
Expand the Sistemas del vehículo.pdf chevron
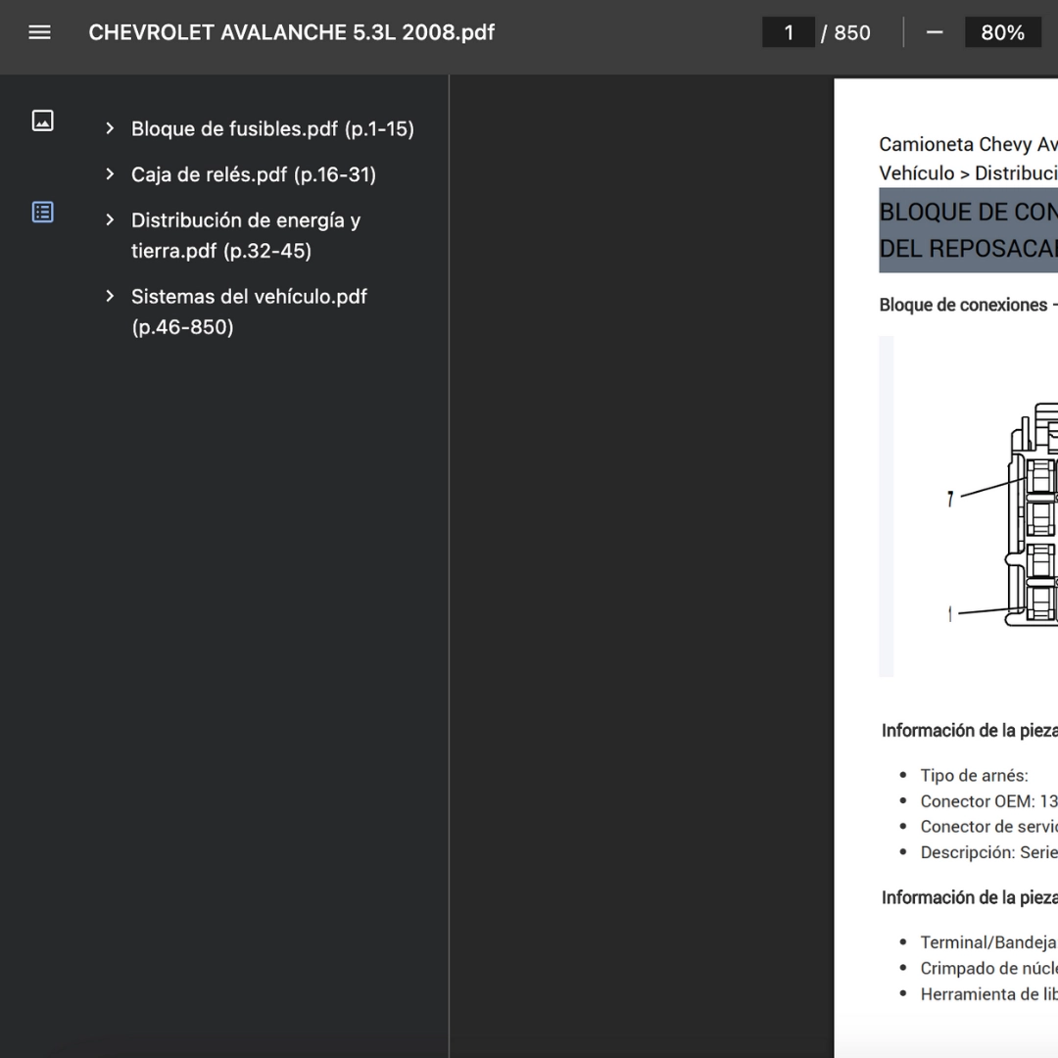[110, 296]
